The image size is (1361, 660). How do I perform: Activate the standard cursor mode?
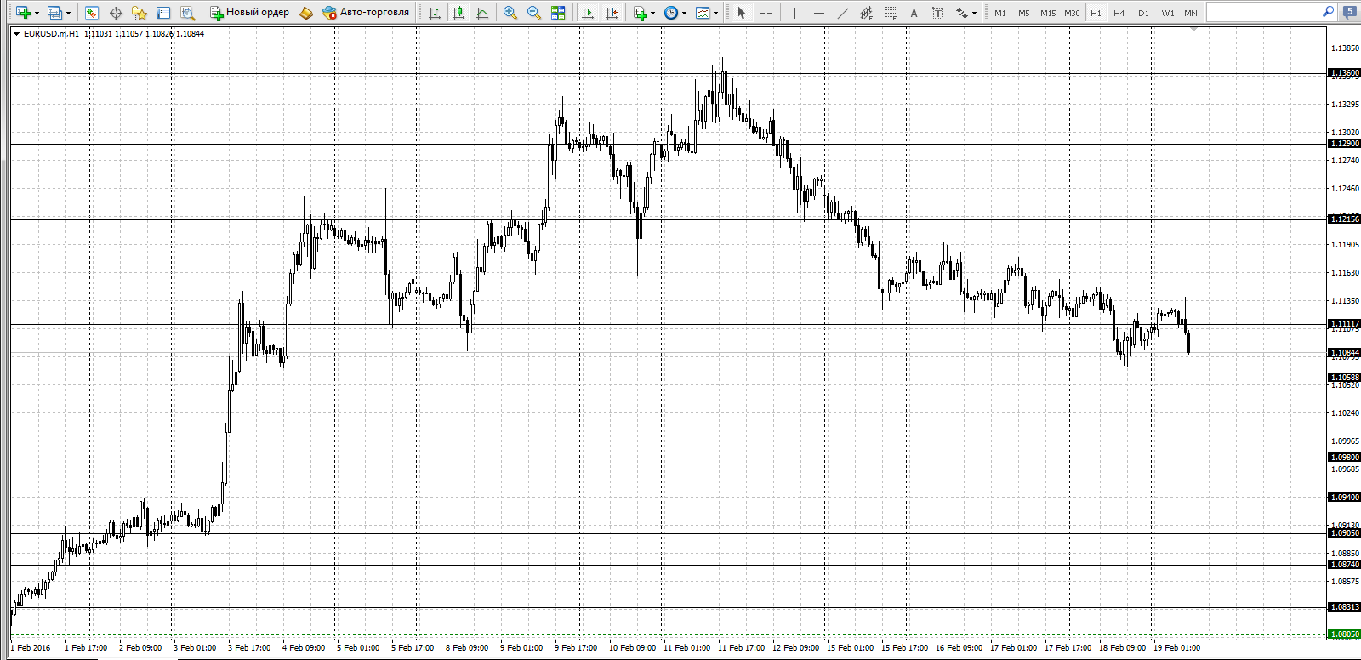point(741,13)
